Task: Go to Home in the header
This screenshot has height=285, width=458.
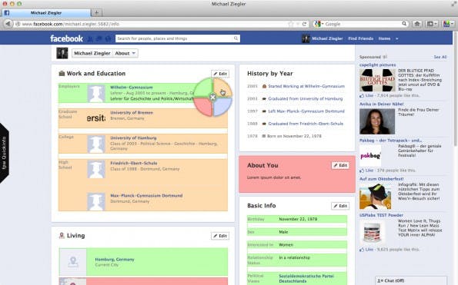Action: (x=384, y=38)
